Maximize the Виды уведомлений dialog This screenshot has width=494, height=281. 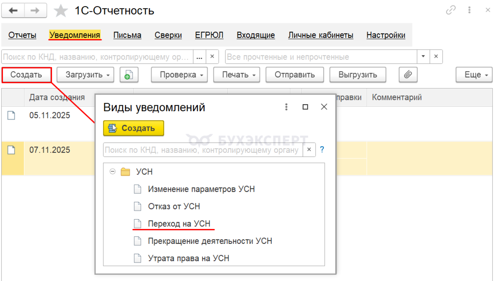305,107
